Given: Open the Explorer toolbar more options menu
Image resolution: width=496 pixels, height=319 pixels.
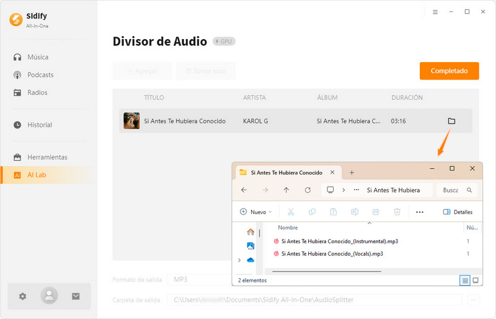Looking at the screenshot, I should [420, 212].
